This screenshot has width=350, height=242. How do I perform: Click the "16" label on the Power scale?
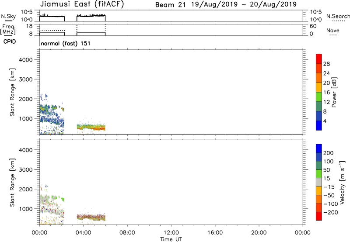(326, 93)
